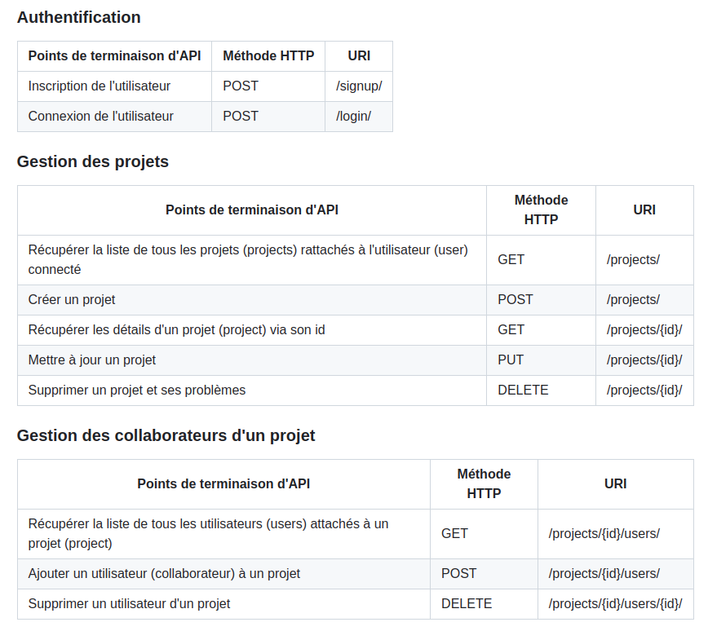708x631 pixels.
Task: Click the Méthode HTTP header in Authentification table
Action: tap(268, 55)
